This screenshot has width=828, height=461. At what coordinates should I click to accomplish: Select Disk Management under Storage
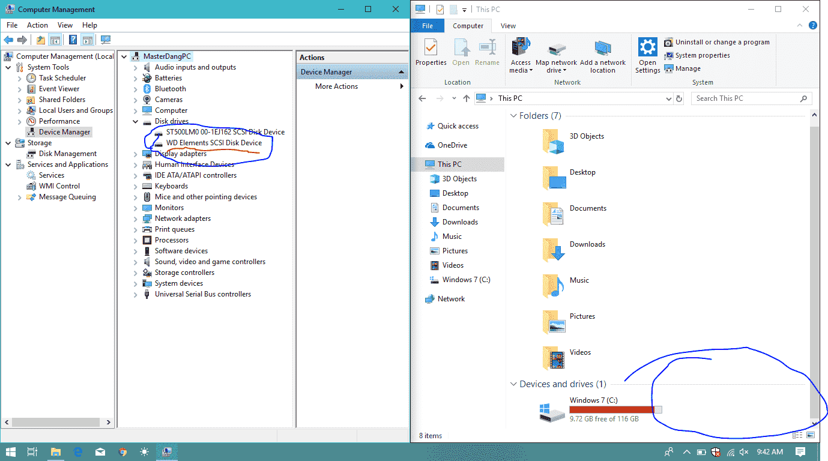click(x=68, y=154)
